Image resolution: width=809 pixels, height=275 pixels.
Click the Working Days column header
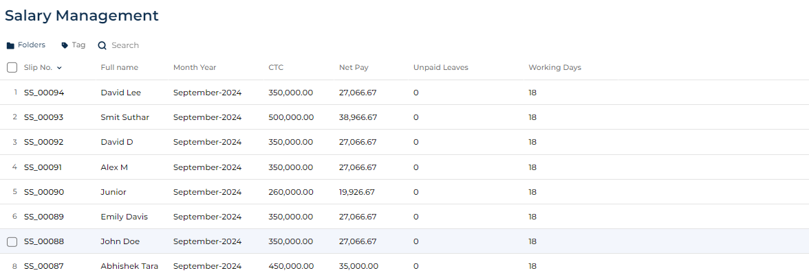point(554,67)
